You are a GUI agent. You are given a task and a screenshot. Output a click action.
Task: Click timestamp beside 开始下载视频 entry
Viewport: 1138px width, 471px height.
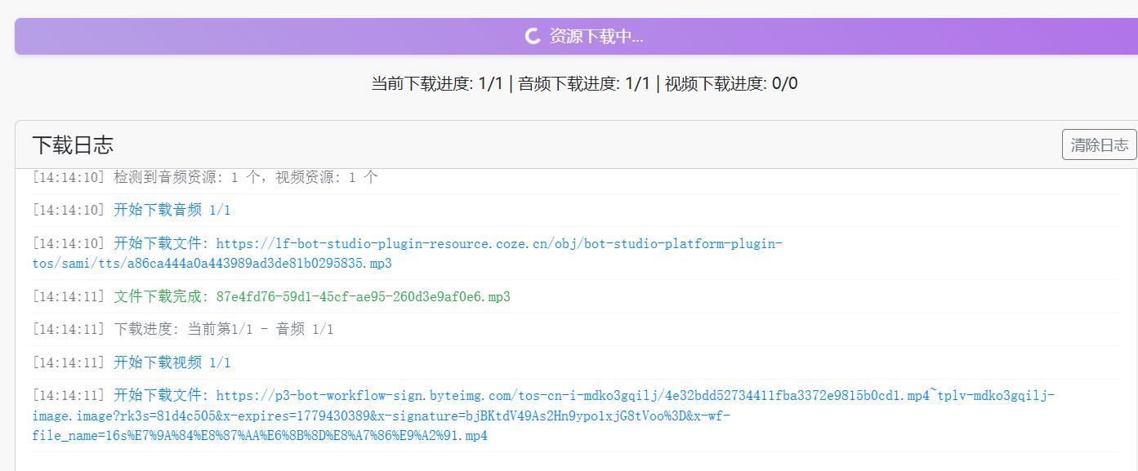pos(69,362)
